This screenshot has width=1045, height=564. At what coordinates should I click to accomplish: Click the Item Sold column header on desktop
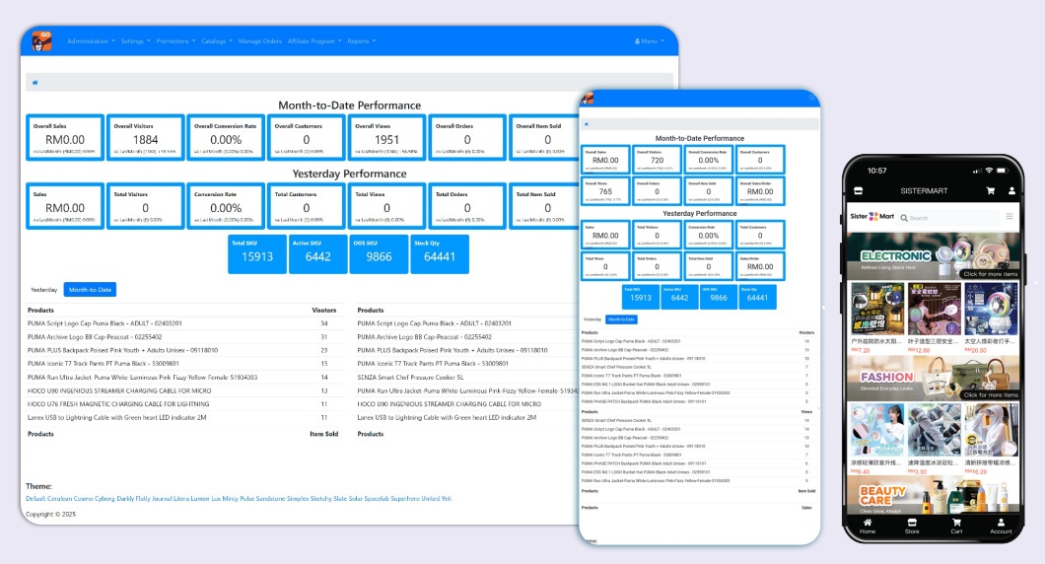click(x=324, y=434)
